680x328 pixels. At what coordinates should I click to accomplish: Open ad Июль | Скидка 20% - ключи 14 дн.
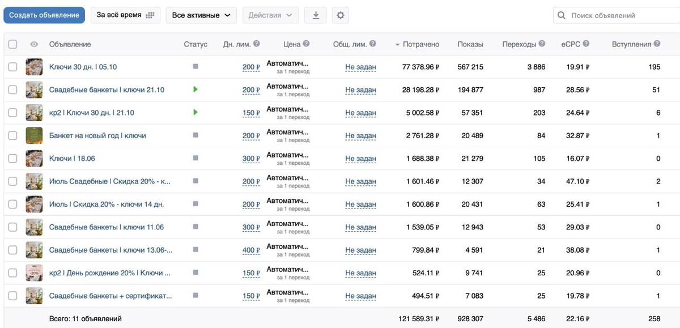[x=107, y=204]
